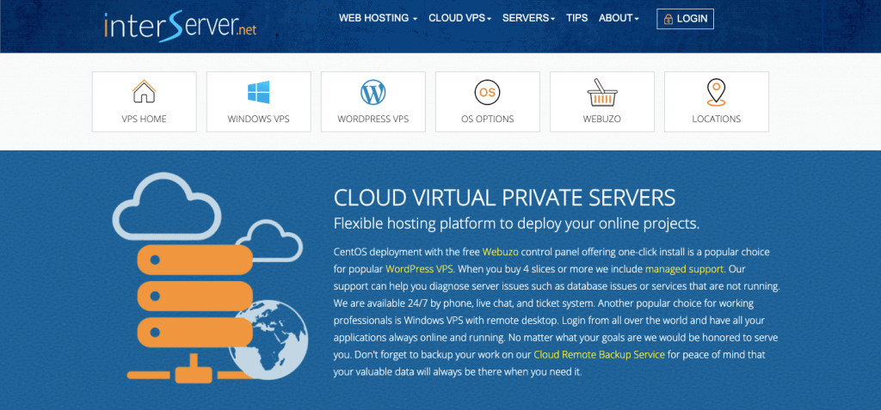This screenshot has width=881, height=410.
Task: Open the LOCATIONS label
Action: [716, 119]
